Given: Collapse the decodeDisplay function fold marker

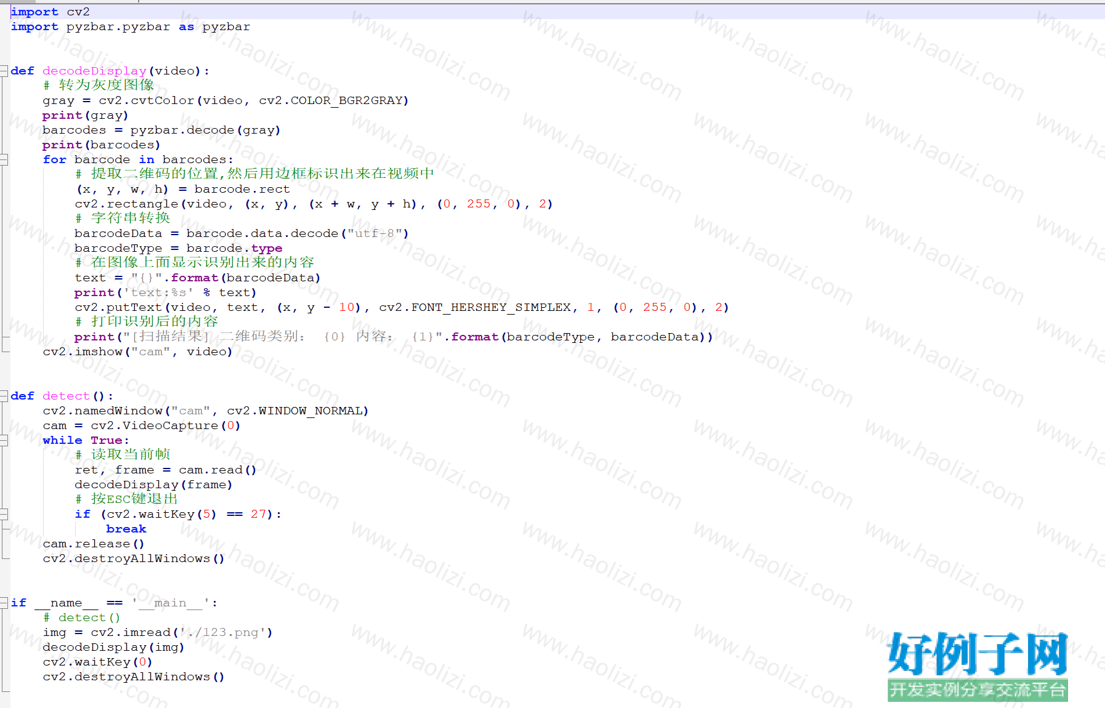Looking at the screenshot, I should click(x=4, y=71).
